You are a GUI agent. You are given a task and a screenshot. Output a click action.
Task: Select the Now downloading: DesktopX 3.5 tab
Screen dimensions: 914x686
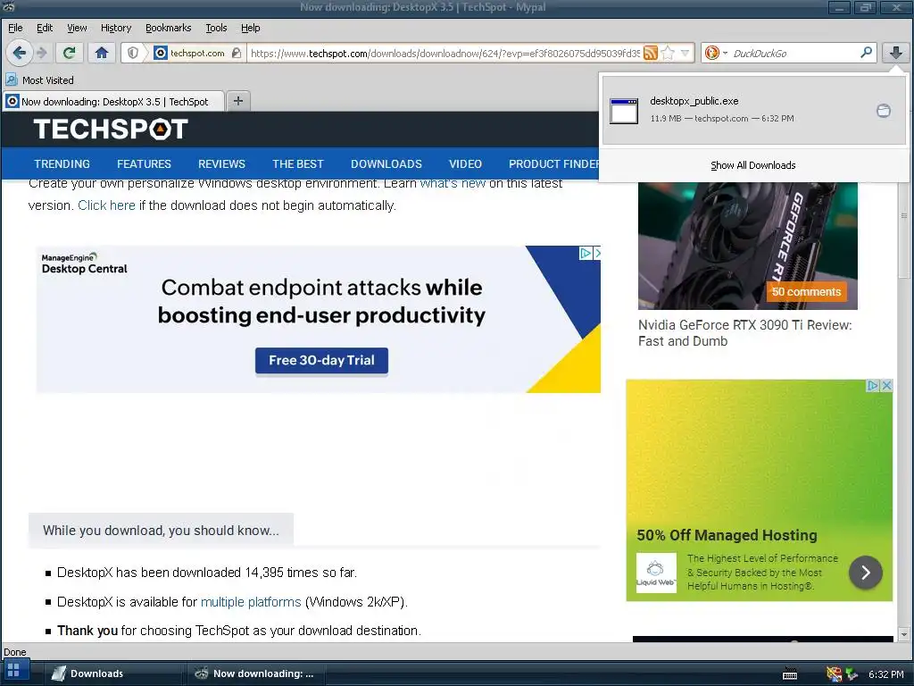click(x=113, y=102)
